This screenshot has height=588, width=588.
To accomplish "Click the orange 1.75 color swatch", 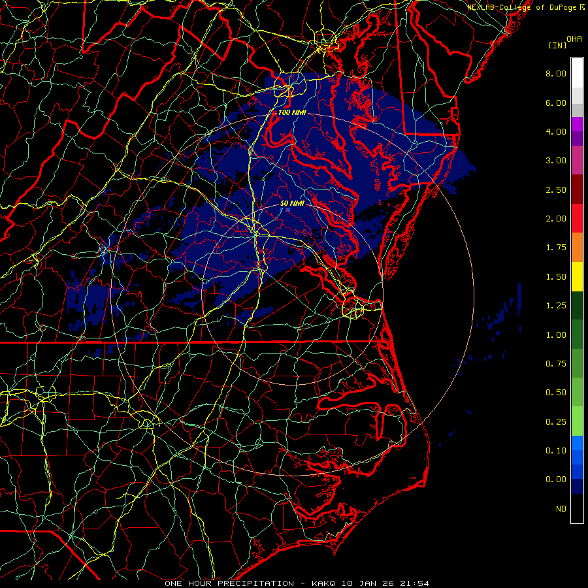I will (x=577, y=248).
